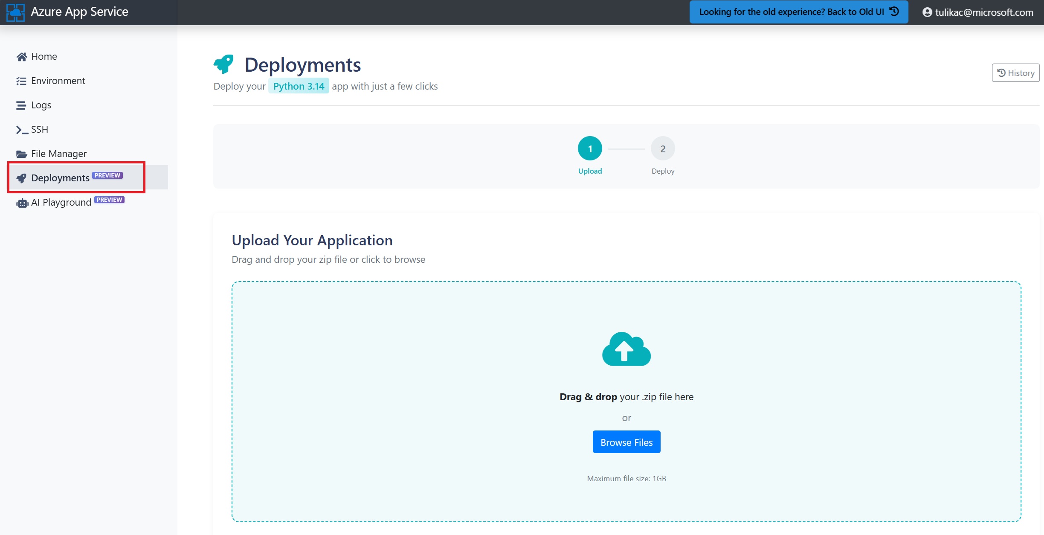Click the tulikac@microsoft.com account label
This screenshot has height=535, width=1044.
coord(984,12)
